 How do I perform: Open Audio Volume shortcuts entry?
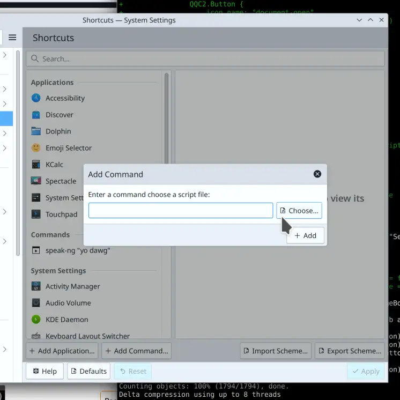click(68, 303)
